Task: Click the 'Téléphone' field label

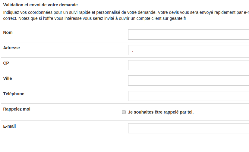Action: tap(14, 94)
